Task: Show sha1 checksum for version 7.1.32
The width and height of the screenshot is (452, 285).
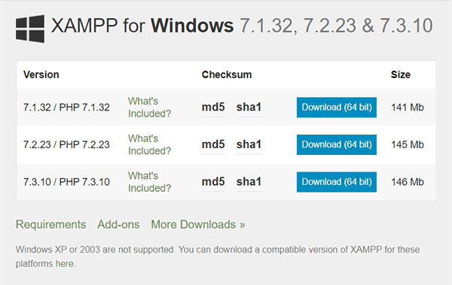Action: click(x=249, y=108)
